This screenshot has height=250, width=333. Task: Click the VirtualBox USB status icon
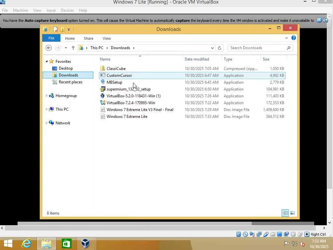(x=266, y=234)
